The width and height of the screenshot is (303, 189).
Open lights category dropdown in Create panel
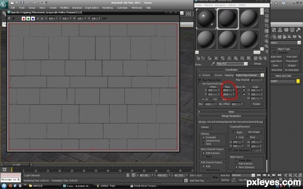299,43
